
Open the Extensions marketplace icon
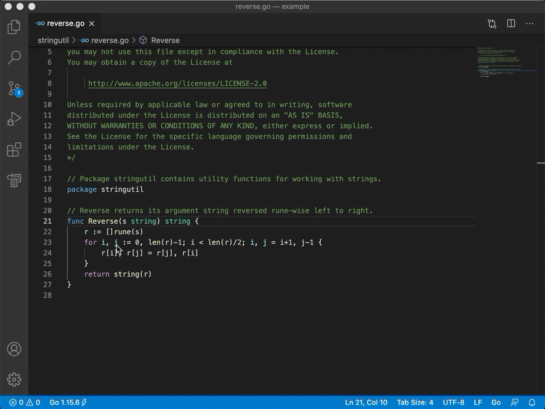pyautogui.click(x=14, y=149)
